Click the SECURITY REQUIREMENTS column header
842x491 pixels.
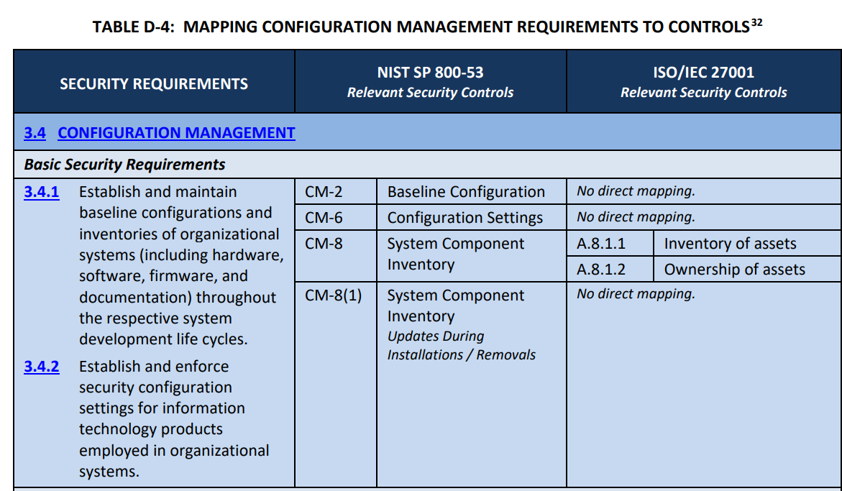[x=154, y=84]
